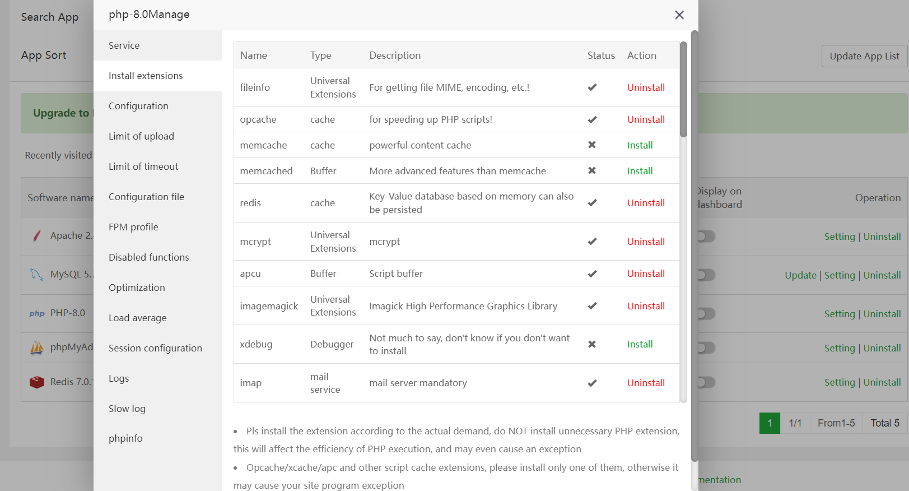Click the memcache not-installed X icon
909x491 pixels.
[592, 145]
